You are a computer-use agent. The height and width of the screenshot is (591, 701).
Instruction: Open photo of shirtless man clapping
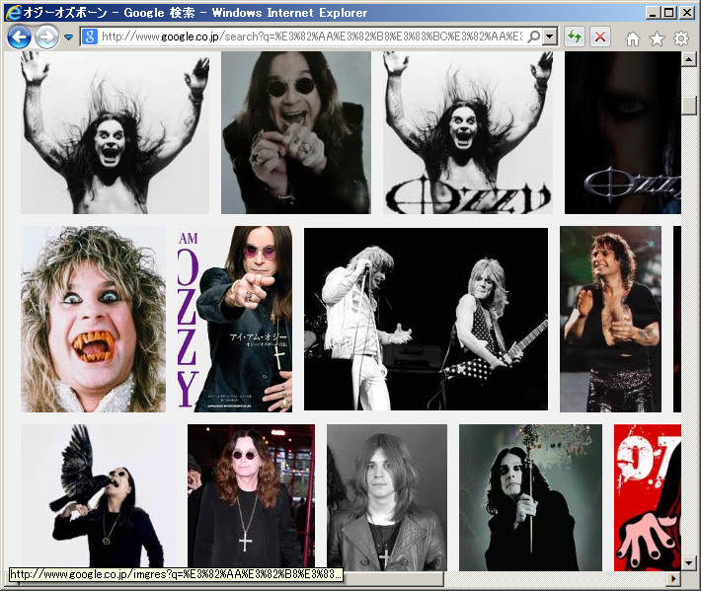[610, 319]
